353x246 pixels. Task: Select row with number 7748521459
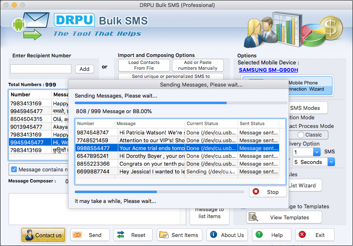click(x=177, y=140)
